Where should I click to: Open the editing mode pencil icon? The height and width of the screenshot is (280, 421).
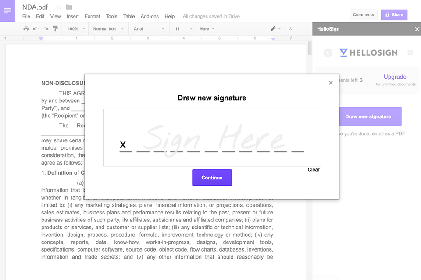point(273,29)
